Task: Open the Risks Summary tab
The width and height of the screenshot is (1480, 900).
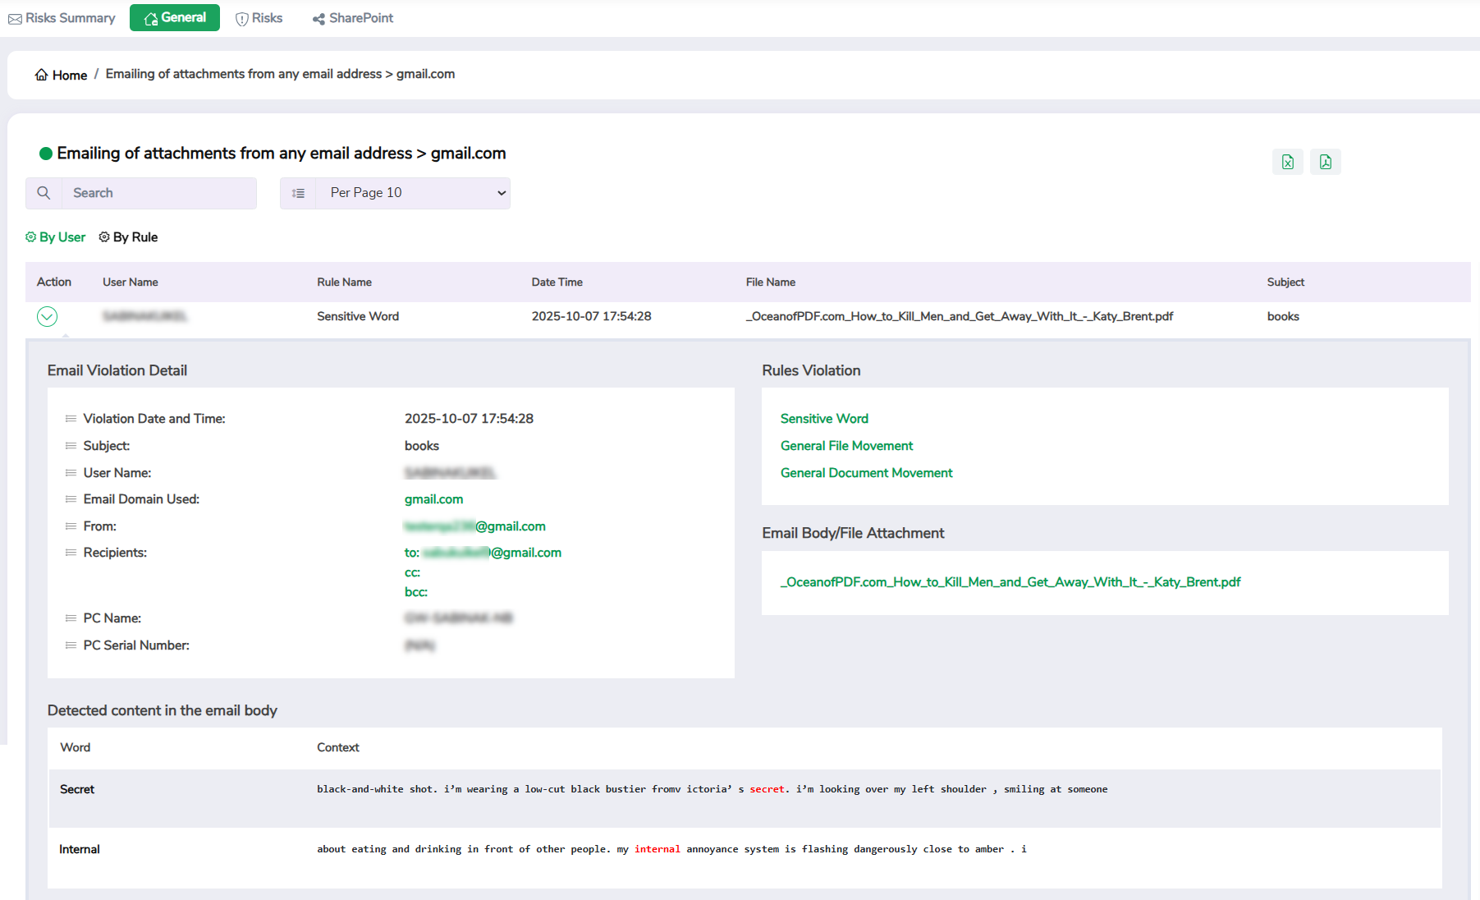Action: pos(62,18)
